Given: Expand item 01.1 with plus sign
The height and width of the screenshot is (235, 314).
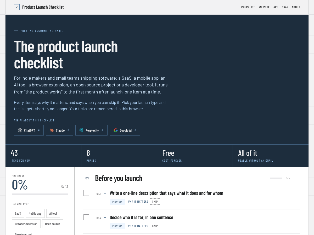Looking at the screenshot, I should pos(105,193).
